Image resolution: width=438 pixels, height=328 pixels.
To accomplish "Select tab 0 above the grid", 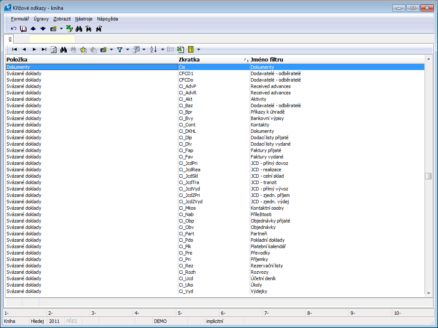I will pyautogui.click(x=10, y=39).
